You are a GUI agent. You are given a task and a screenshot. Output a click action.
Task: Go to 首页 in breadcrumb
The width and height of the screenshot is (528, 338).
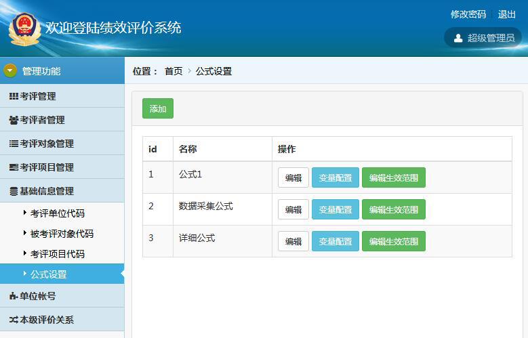tap(174, 71)
